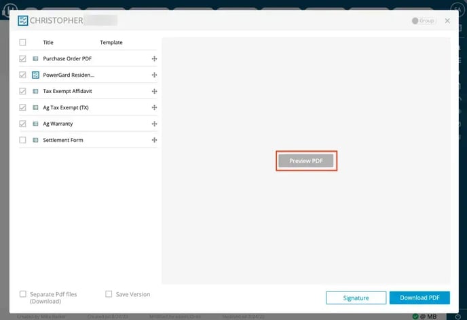Screen dimensions: 467x320
Task: Enable the Save Version checkbox
Action: [109, 294]
